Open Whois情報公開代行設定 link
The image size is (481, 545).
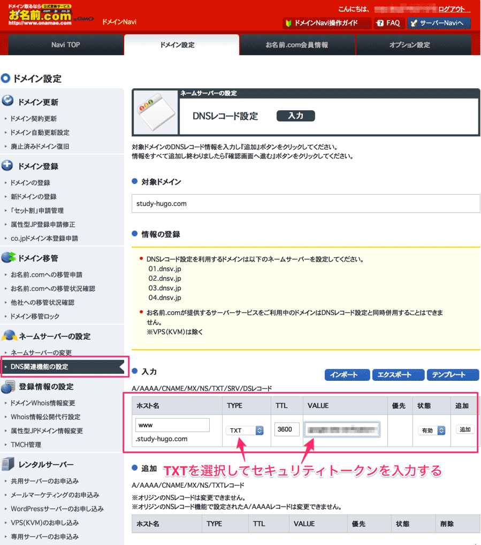coord(45,417)
